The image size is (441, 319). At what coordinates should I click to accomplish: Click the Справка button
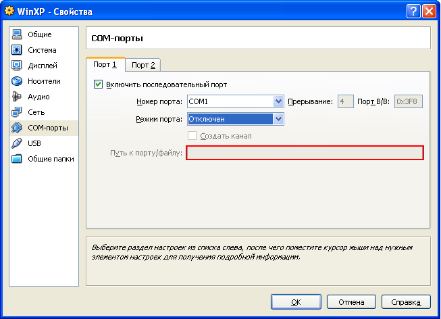pos(406,302)
